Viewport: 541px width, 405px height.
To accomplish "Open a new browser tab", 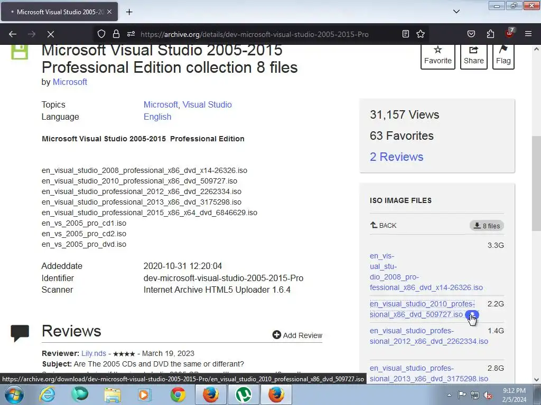I will click(x=129, y=12).
